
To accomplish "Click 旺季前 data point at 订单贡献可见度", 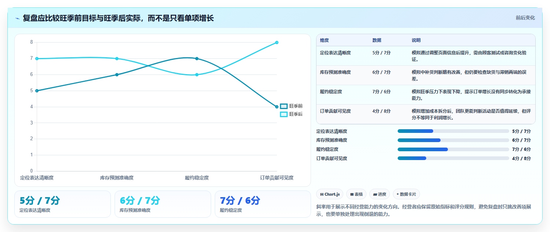I will [x=277, y=107].
